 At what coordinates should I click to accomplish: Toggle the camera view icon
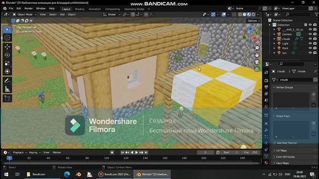257,62
